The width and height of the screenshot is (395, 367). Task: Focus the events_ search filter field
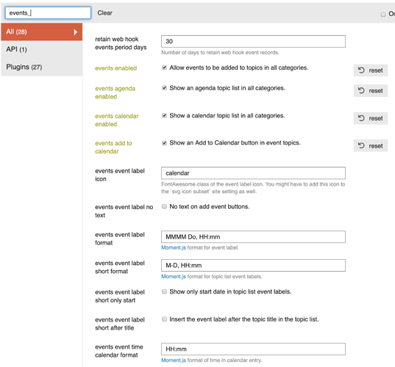(x=48, y=12)
